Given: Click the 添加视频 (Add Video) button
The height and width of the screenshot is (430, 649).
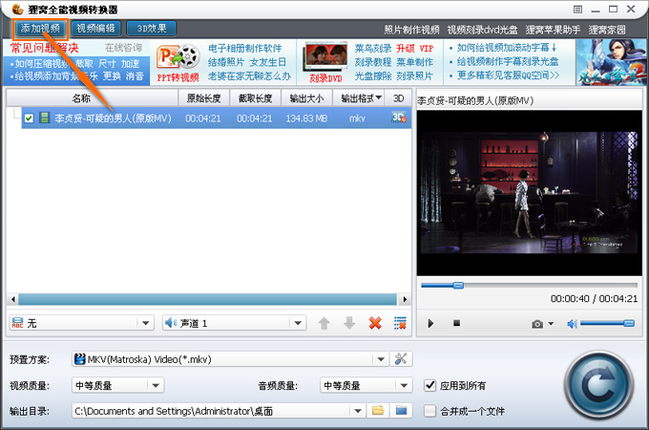Looking at the screenshot, I should [x=40, y=29].
